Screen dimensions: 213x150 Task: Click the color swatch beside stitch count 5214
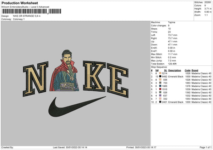(x=160, y=73)
